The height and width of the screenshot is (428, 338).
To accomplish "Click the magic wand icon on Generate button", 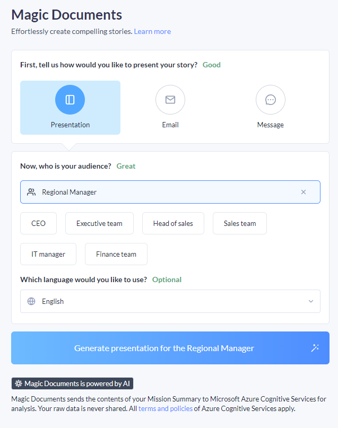I will click(x=315, y=348).
